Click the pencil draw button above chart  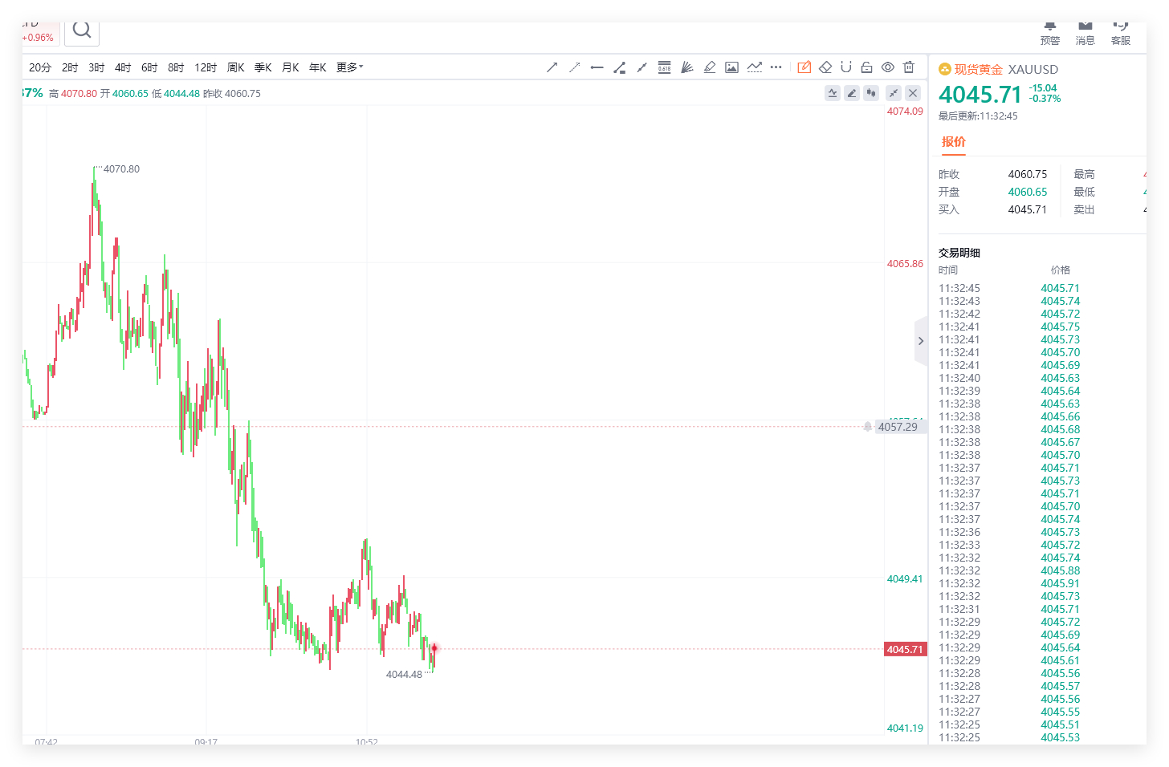coord(852,93)
